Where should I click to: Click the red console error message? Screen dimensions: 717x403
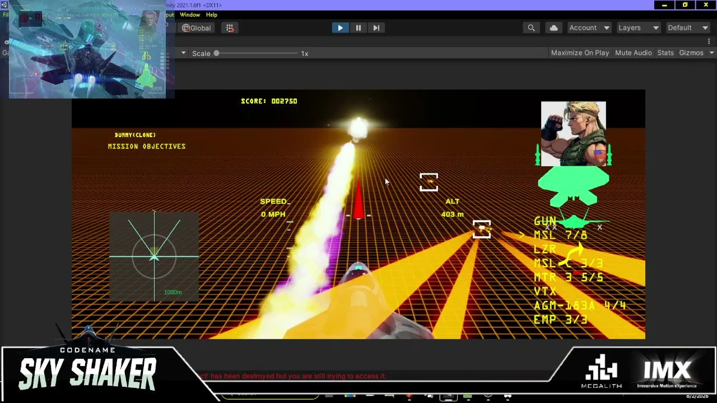[294, 376]
